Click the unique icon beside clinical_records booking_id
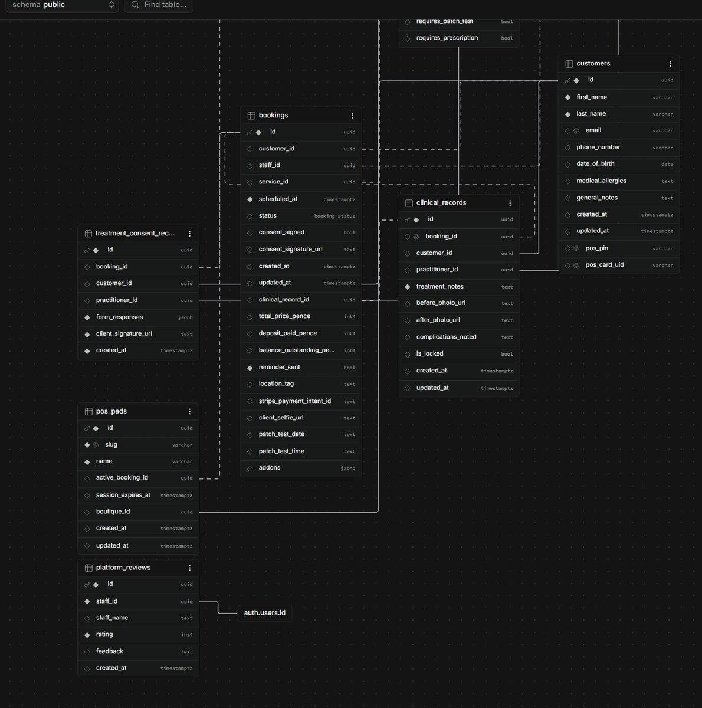Viewport: 702px width, 708px height. 416,237
